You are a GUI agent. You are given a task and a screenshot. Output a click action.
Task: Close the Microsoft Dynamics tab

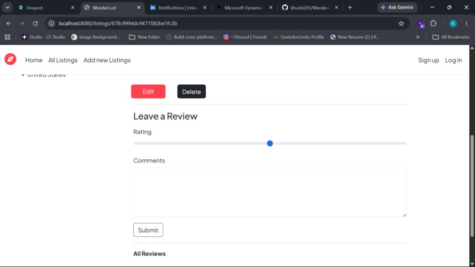pyautogui.click(x=271, y=8)
